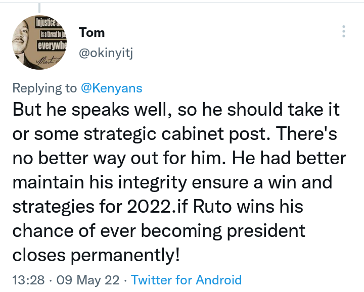Click the phrase 'strategic cabinet post'

pos(176,134)
